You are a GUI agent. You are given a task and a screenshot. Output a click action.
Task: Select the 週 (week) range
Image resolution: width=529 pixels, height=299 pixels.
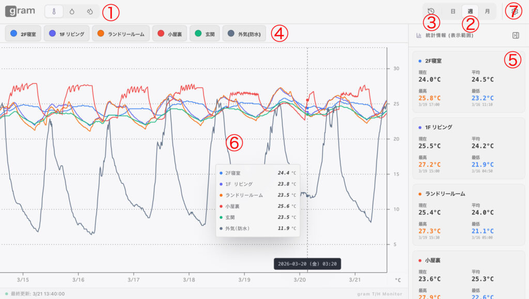pyautogui.click(x=470, y=11)
